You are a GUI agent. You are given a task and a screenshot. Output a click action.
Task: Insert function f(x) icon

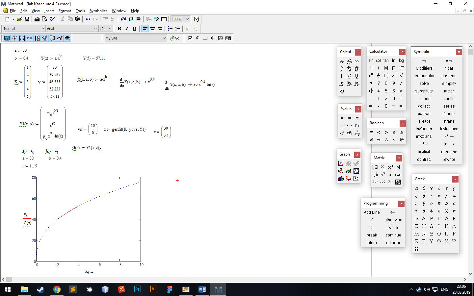tap(123, 19)
